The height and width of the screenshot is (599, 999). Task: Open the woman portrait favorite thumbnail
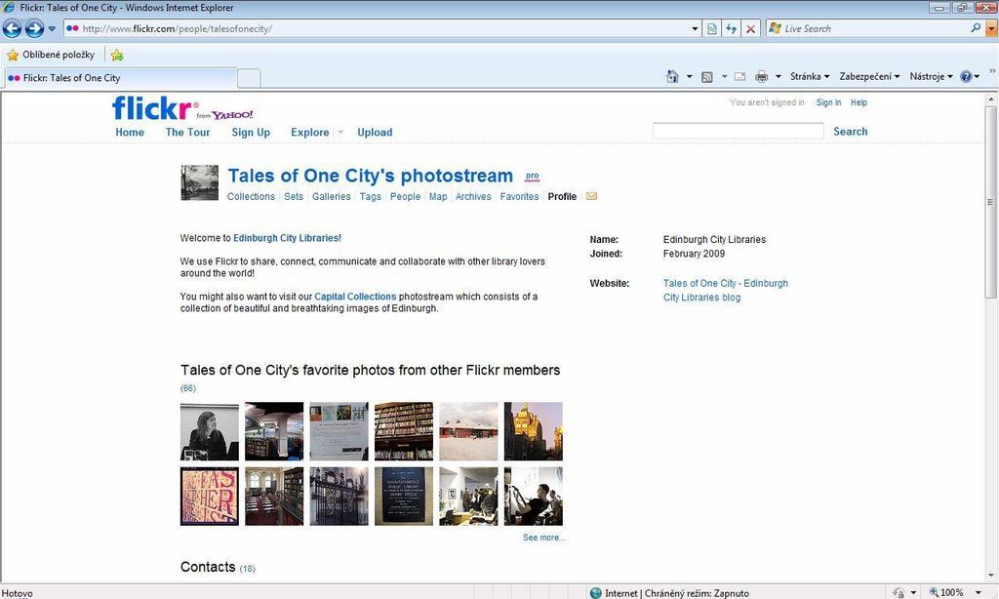click(x=210, y=431)
